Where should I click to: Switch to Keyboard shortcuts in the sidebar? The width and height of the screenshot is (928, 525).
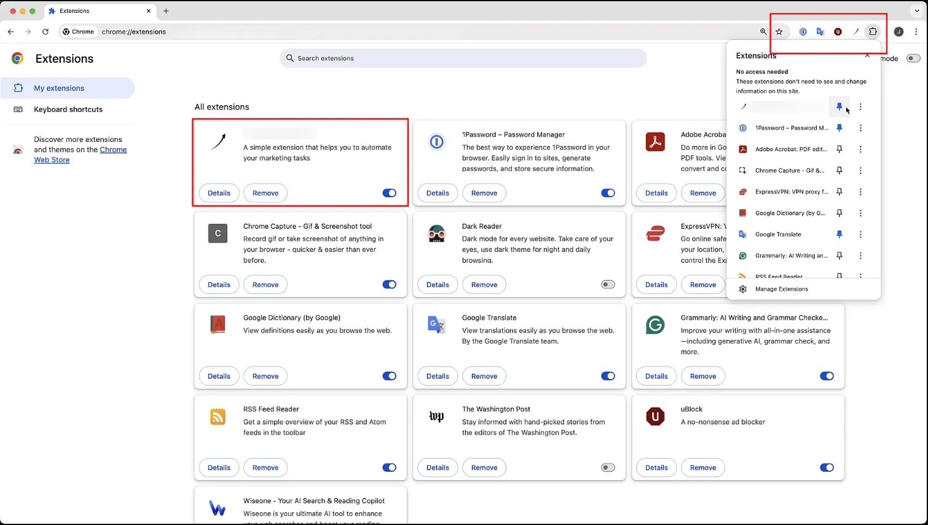pyautogui.click(x=68, y=109)
